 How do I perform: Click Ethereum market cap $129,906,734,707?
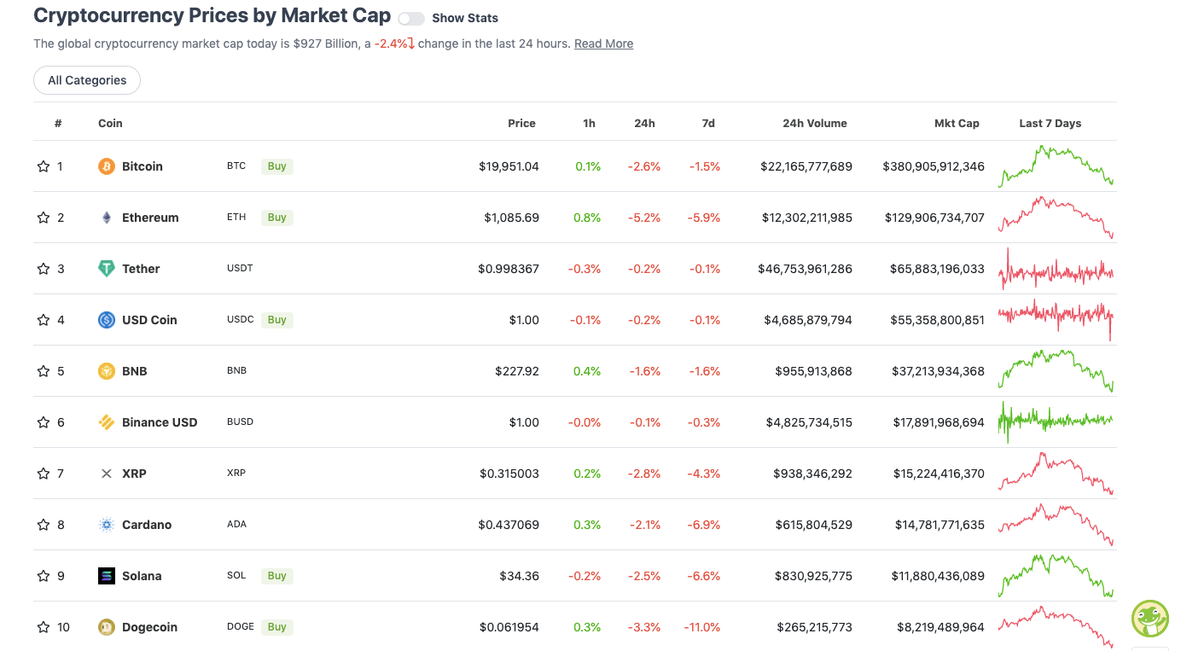[x=934, y=218]
